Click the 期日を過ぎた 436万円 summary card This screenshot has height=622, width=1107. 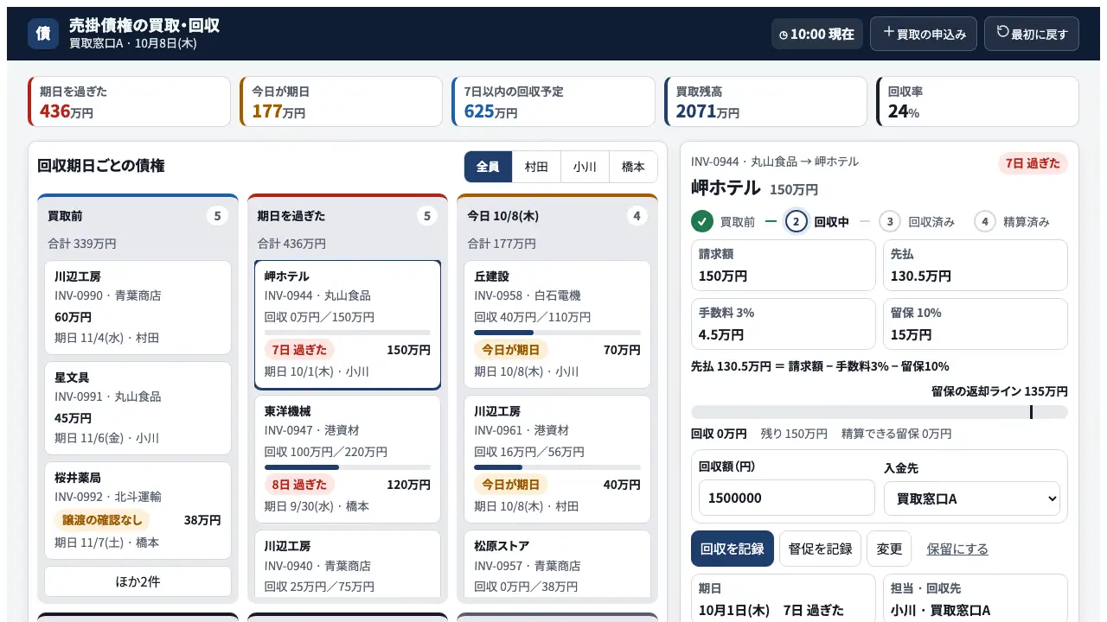click(130, 102)
